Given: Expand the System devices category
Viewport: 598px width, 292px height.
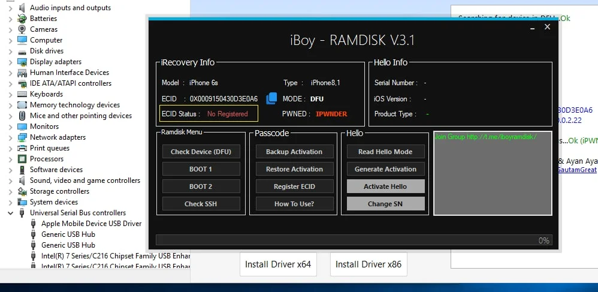Looking at the screenshot, I should coord(10,202).
